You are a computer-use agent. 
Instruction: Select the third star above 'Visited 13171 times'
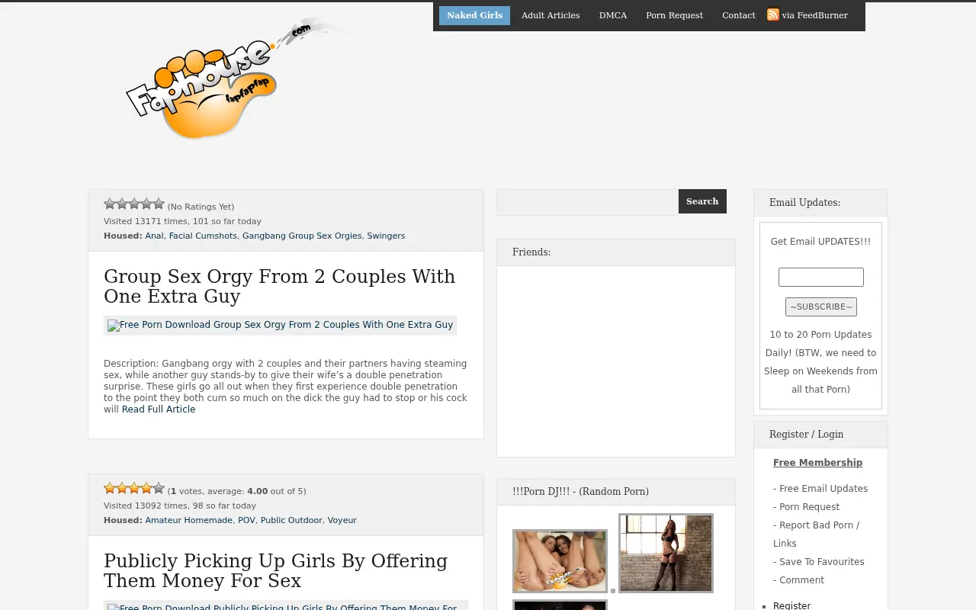134,204
